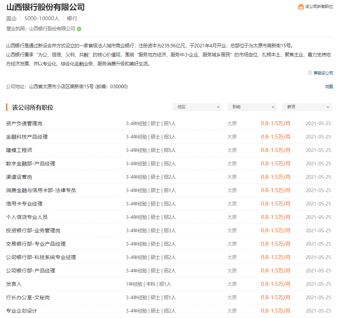Open the 建模工程师 job posting

click(19, 150)
